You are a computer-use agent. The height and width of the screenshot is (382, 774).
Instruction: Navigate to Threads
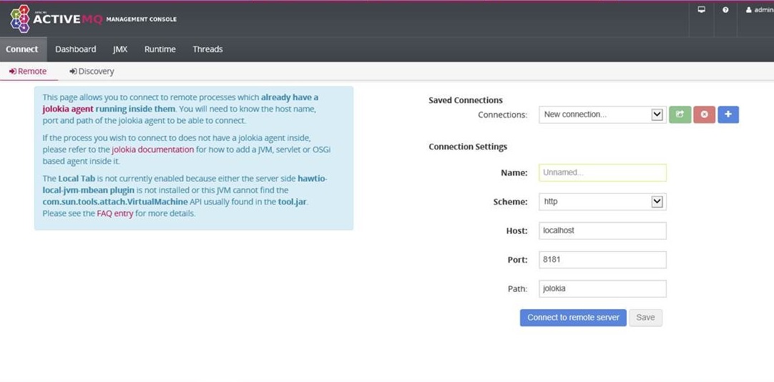207,49
